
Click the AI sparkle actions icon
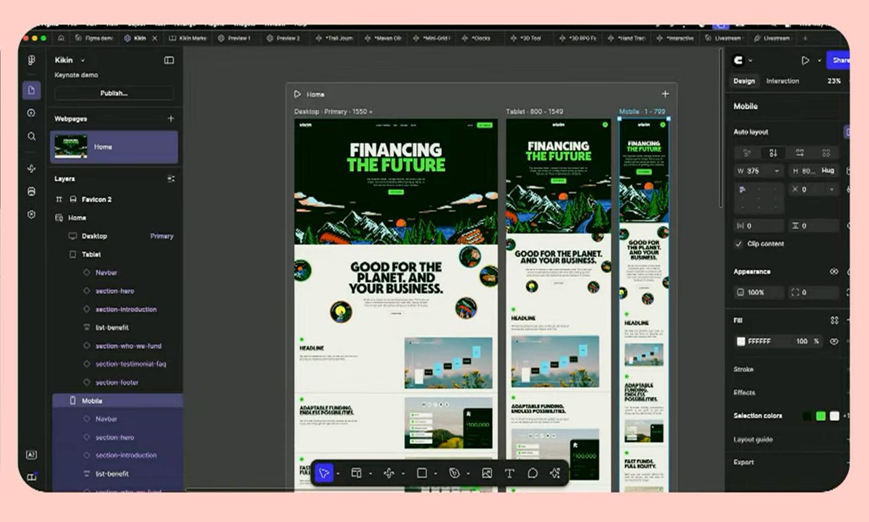555,473
